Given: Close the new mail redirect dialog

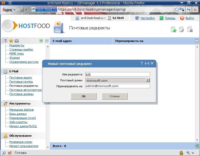Looking at the screenshot, I should 152,63.
